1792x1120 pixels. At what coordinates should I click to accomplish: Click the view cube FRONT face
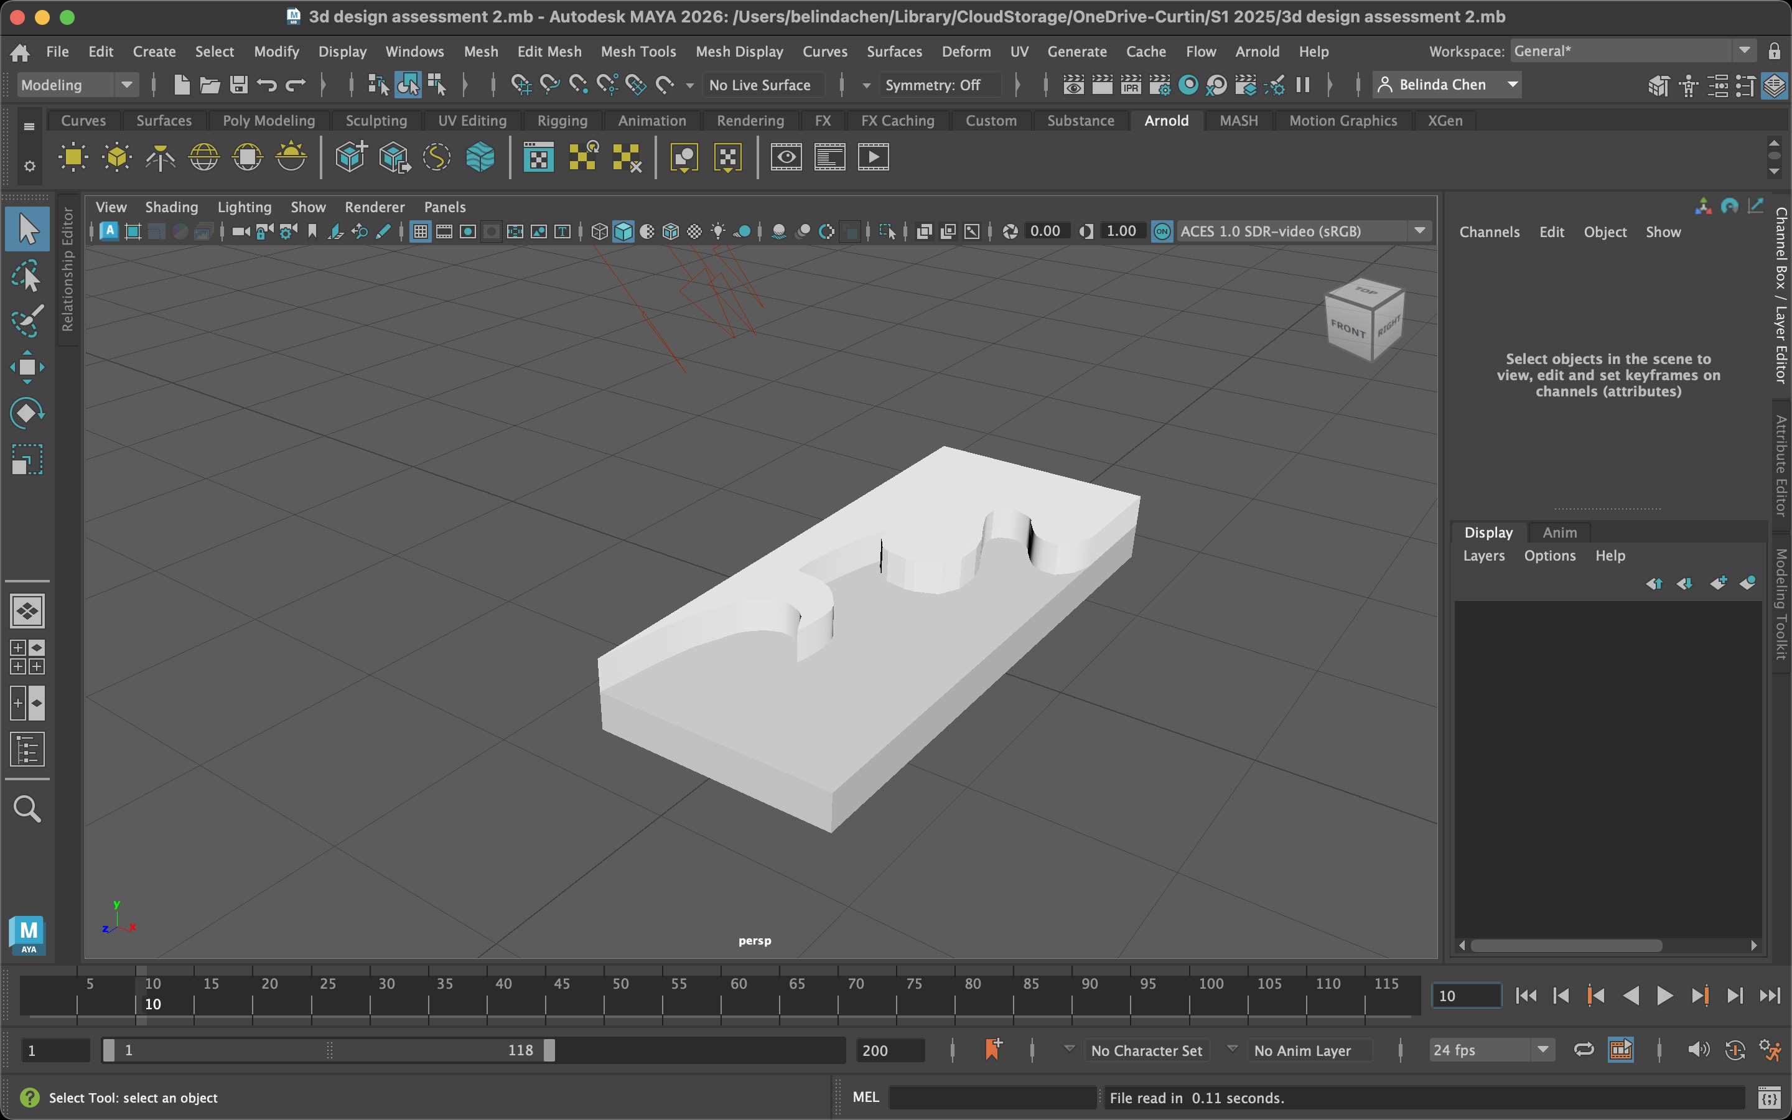pyautogui.click(x=1348, y=330)
